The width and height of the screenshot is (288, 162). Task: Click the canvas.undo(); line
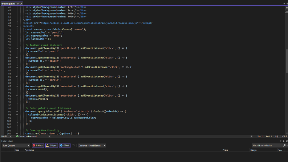(38, 89)
